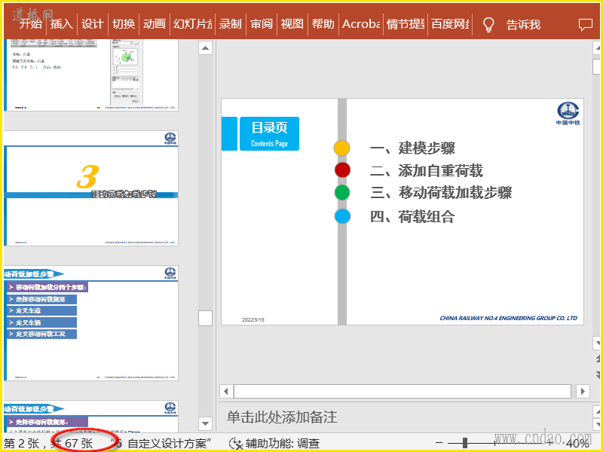Click the text 二、添加自重荷载
The image size is (603, 452).
427,171
